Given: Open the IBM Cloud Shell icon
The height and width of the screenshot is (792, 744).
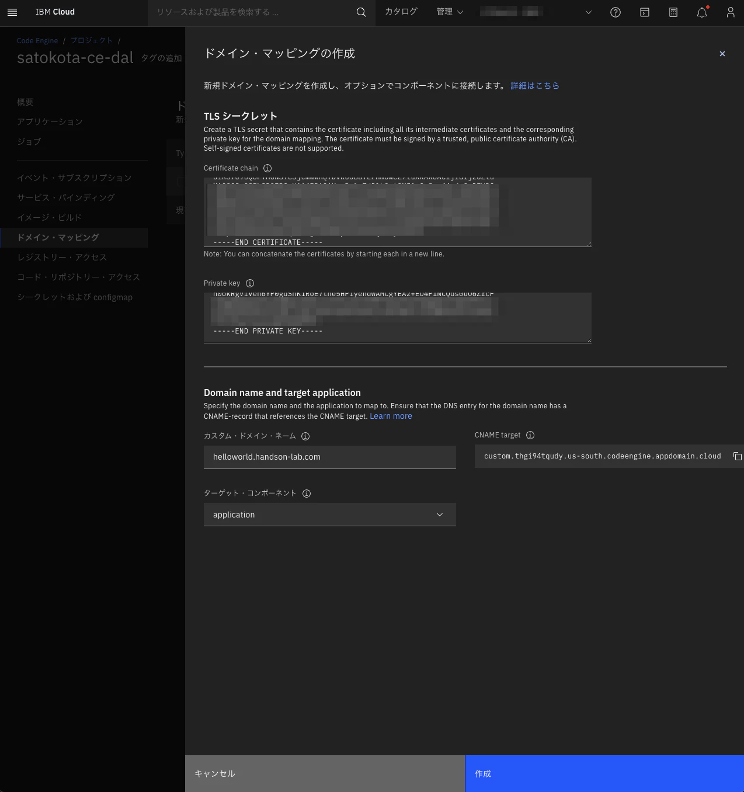Looking at the screenshot, I should 645,12.
